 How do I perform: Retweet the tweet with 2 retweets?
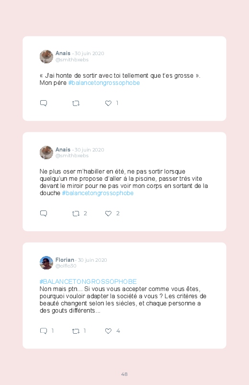click(x=76, y=214)
